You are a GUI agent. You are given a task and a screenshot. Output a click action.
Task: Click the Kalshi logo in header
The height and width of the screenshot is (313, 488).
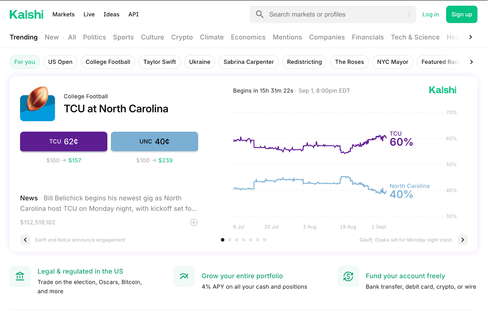point(27,14)
